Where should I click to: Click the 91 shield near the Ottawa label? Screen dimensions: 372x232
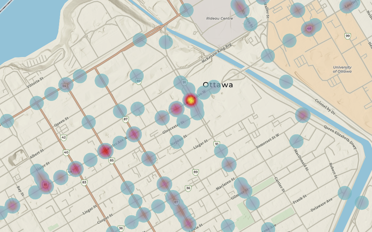[x=185, y=82]
